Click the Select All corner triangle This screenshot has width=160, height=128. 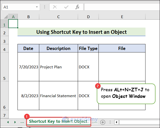click(4, 17)
